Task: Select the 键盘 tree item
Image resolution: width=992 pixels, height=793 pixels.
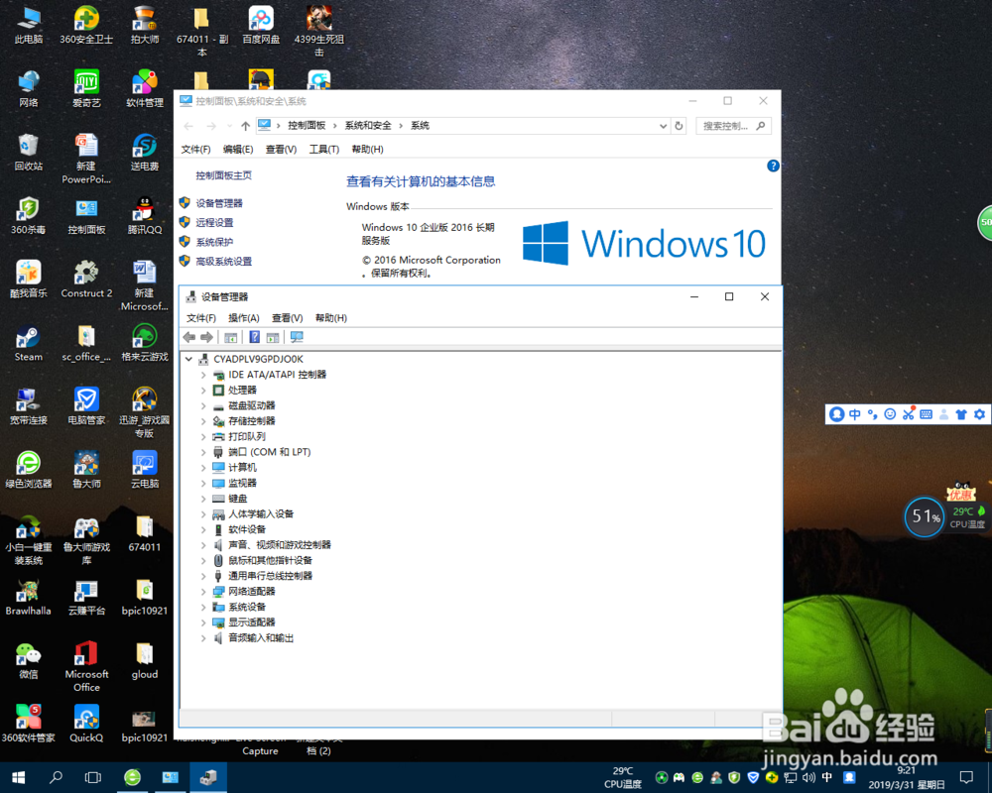Action: coord(238,499)
